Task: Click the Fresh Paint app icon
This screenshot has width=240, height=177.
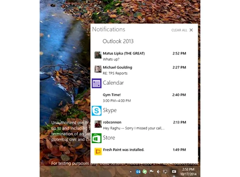Action: 98,151
